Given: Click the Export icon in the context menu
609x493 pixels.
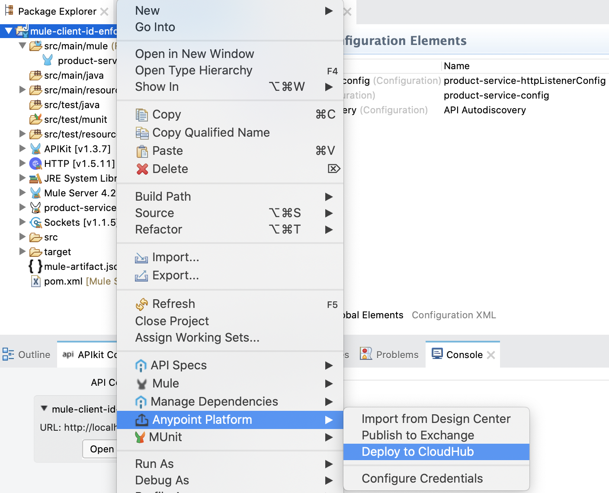Looking at the screenshot, I should 142,275.
